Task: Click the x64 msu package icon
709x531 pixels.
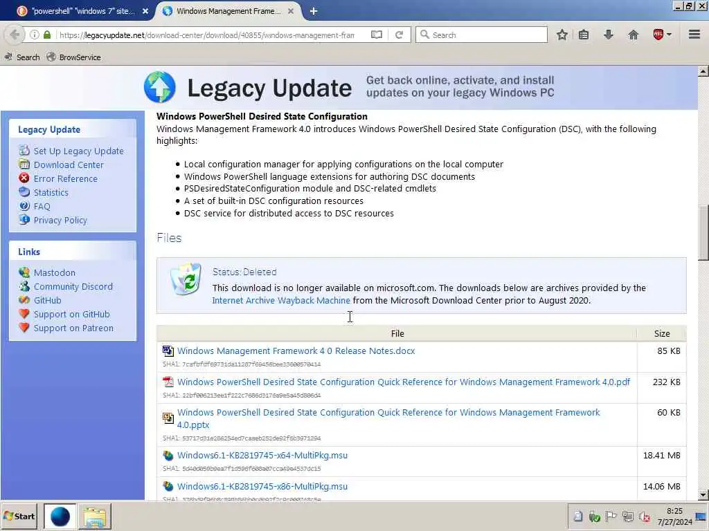Action: [x=168, y=456]
